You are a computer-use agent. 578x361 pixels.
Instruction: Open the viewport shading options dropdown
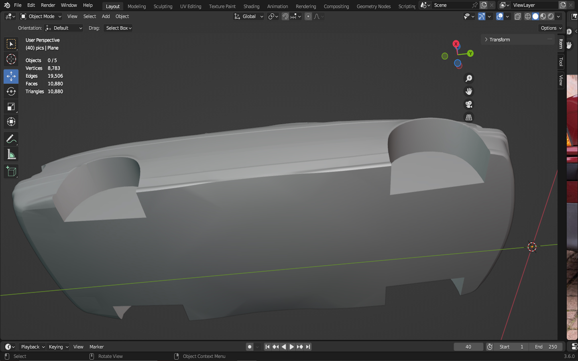click(x=558, y=16)
